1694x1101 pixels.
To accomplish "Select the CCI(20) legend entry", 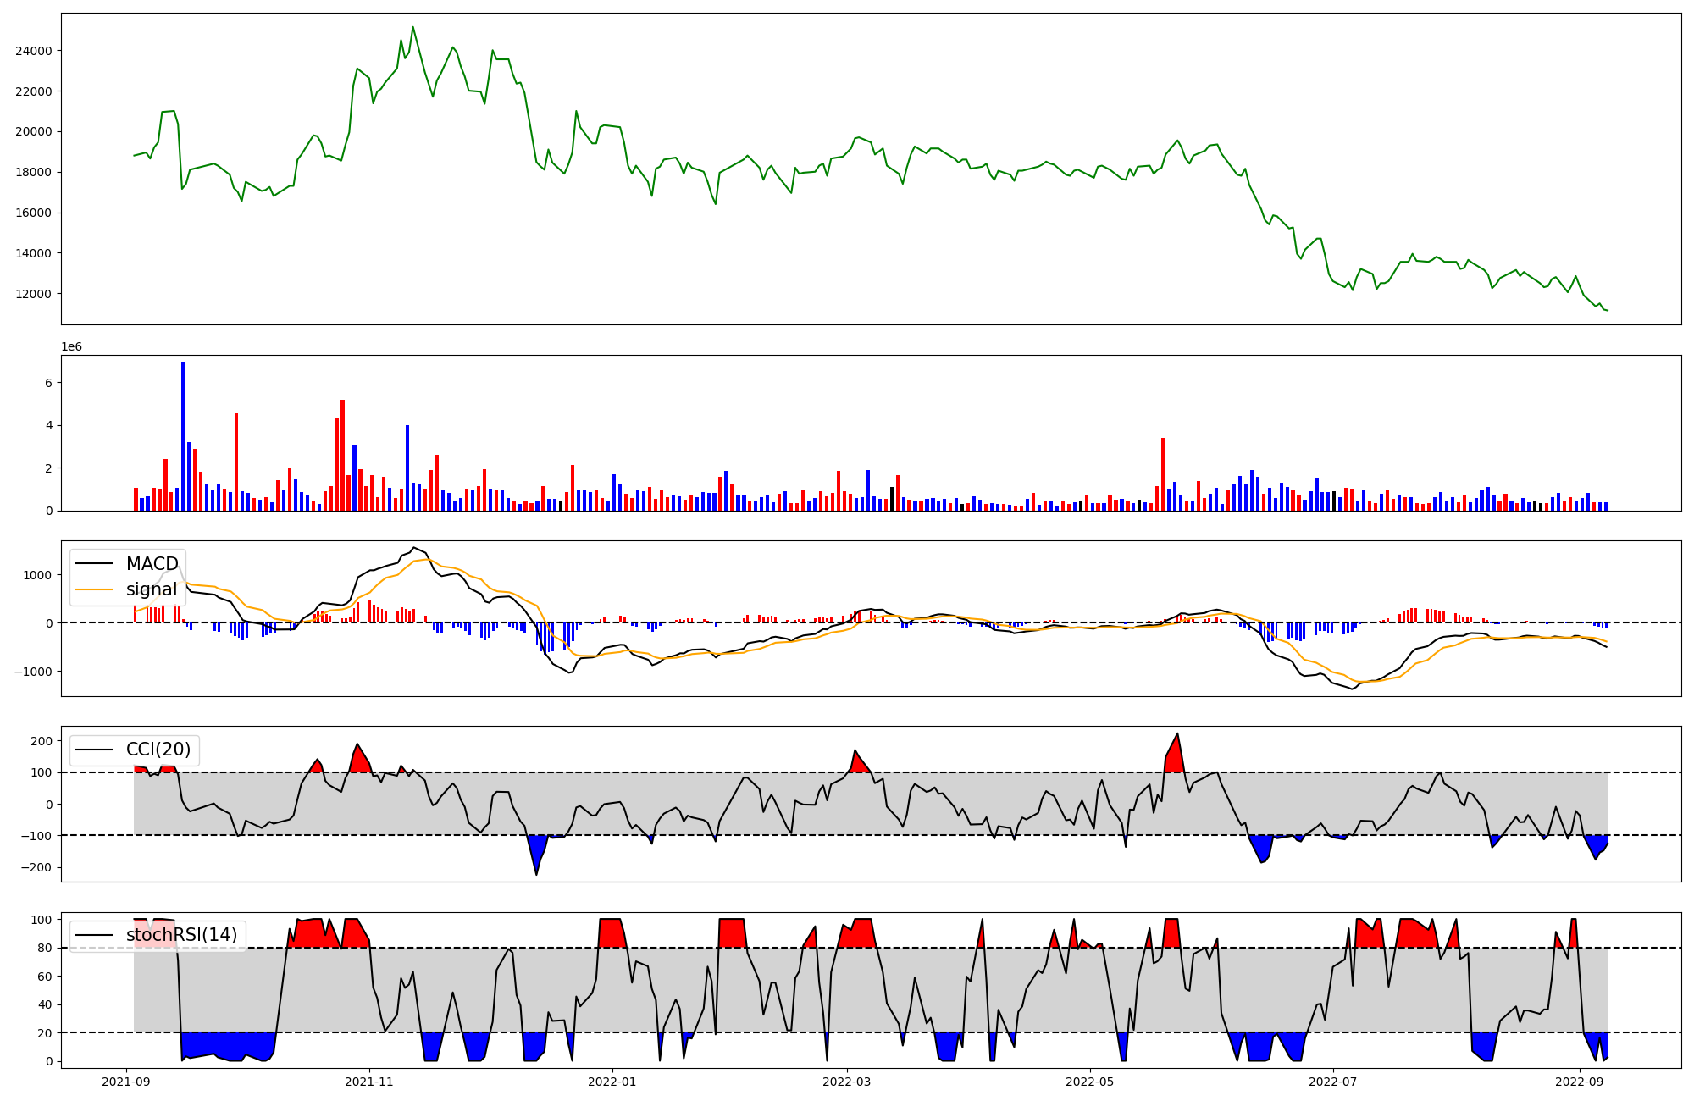I will coord(158,750).
